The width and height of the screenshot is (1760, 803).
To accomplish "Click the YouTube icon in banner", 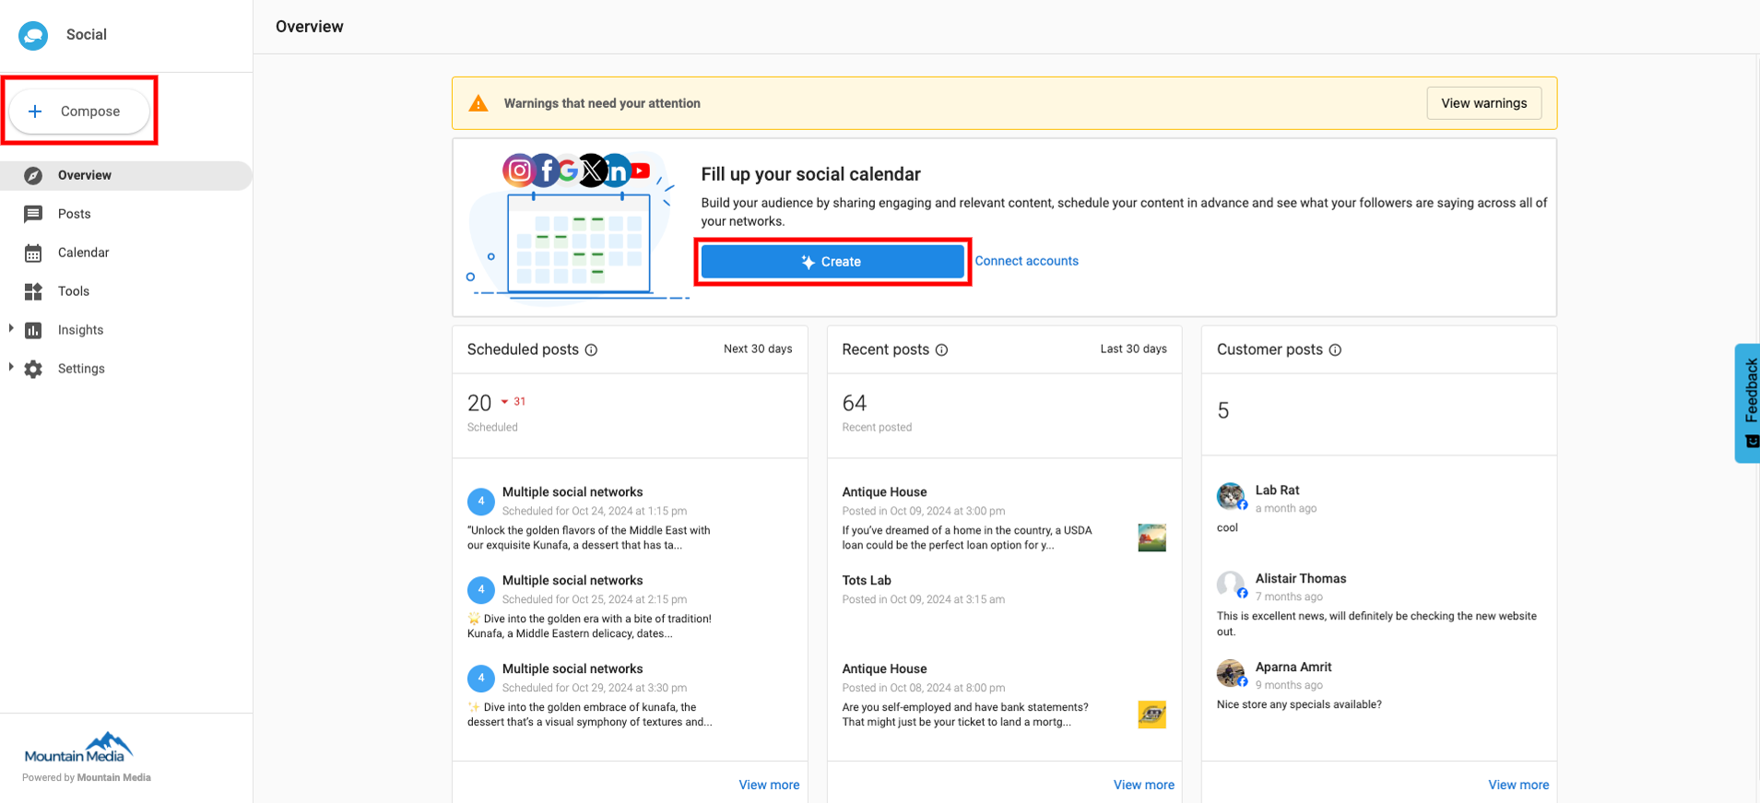I will (640, 171).
